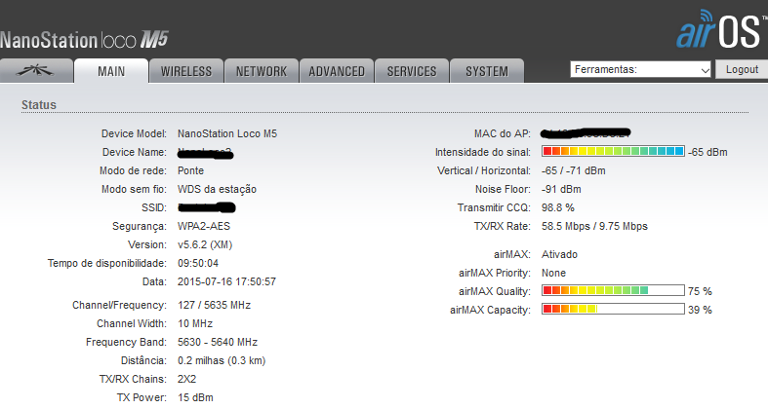This screenshot has height=409, width=768.
Task: Click the airOS logo
Action: click(720, 32)
